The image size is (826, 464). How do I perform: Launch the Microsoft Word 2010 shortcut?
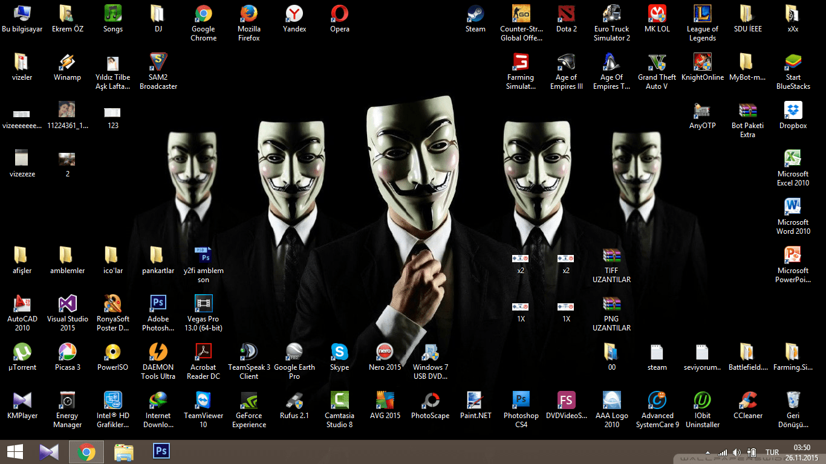click(793, 216)
